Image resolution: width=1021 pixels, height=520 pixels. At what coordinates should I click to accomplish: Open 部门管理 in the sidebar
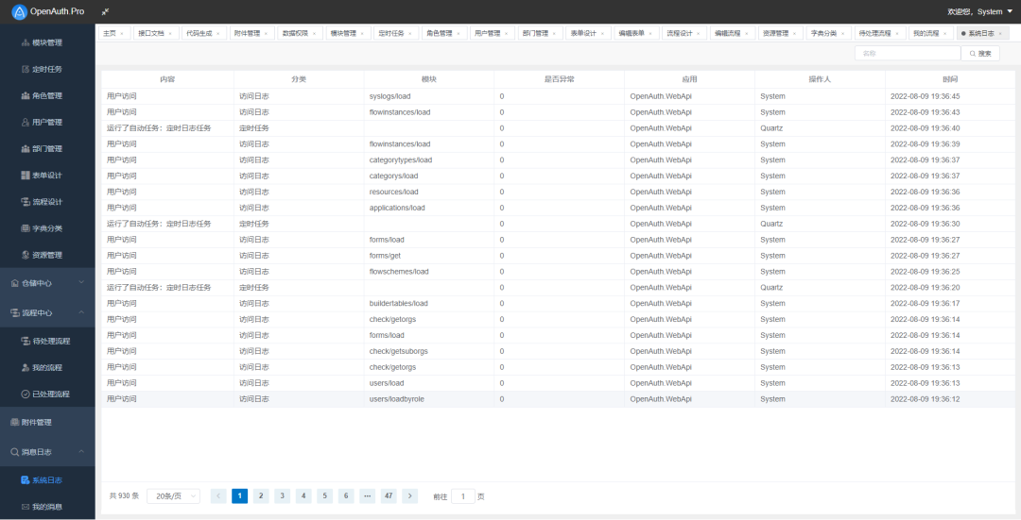point(47,149)
